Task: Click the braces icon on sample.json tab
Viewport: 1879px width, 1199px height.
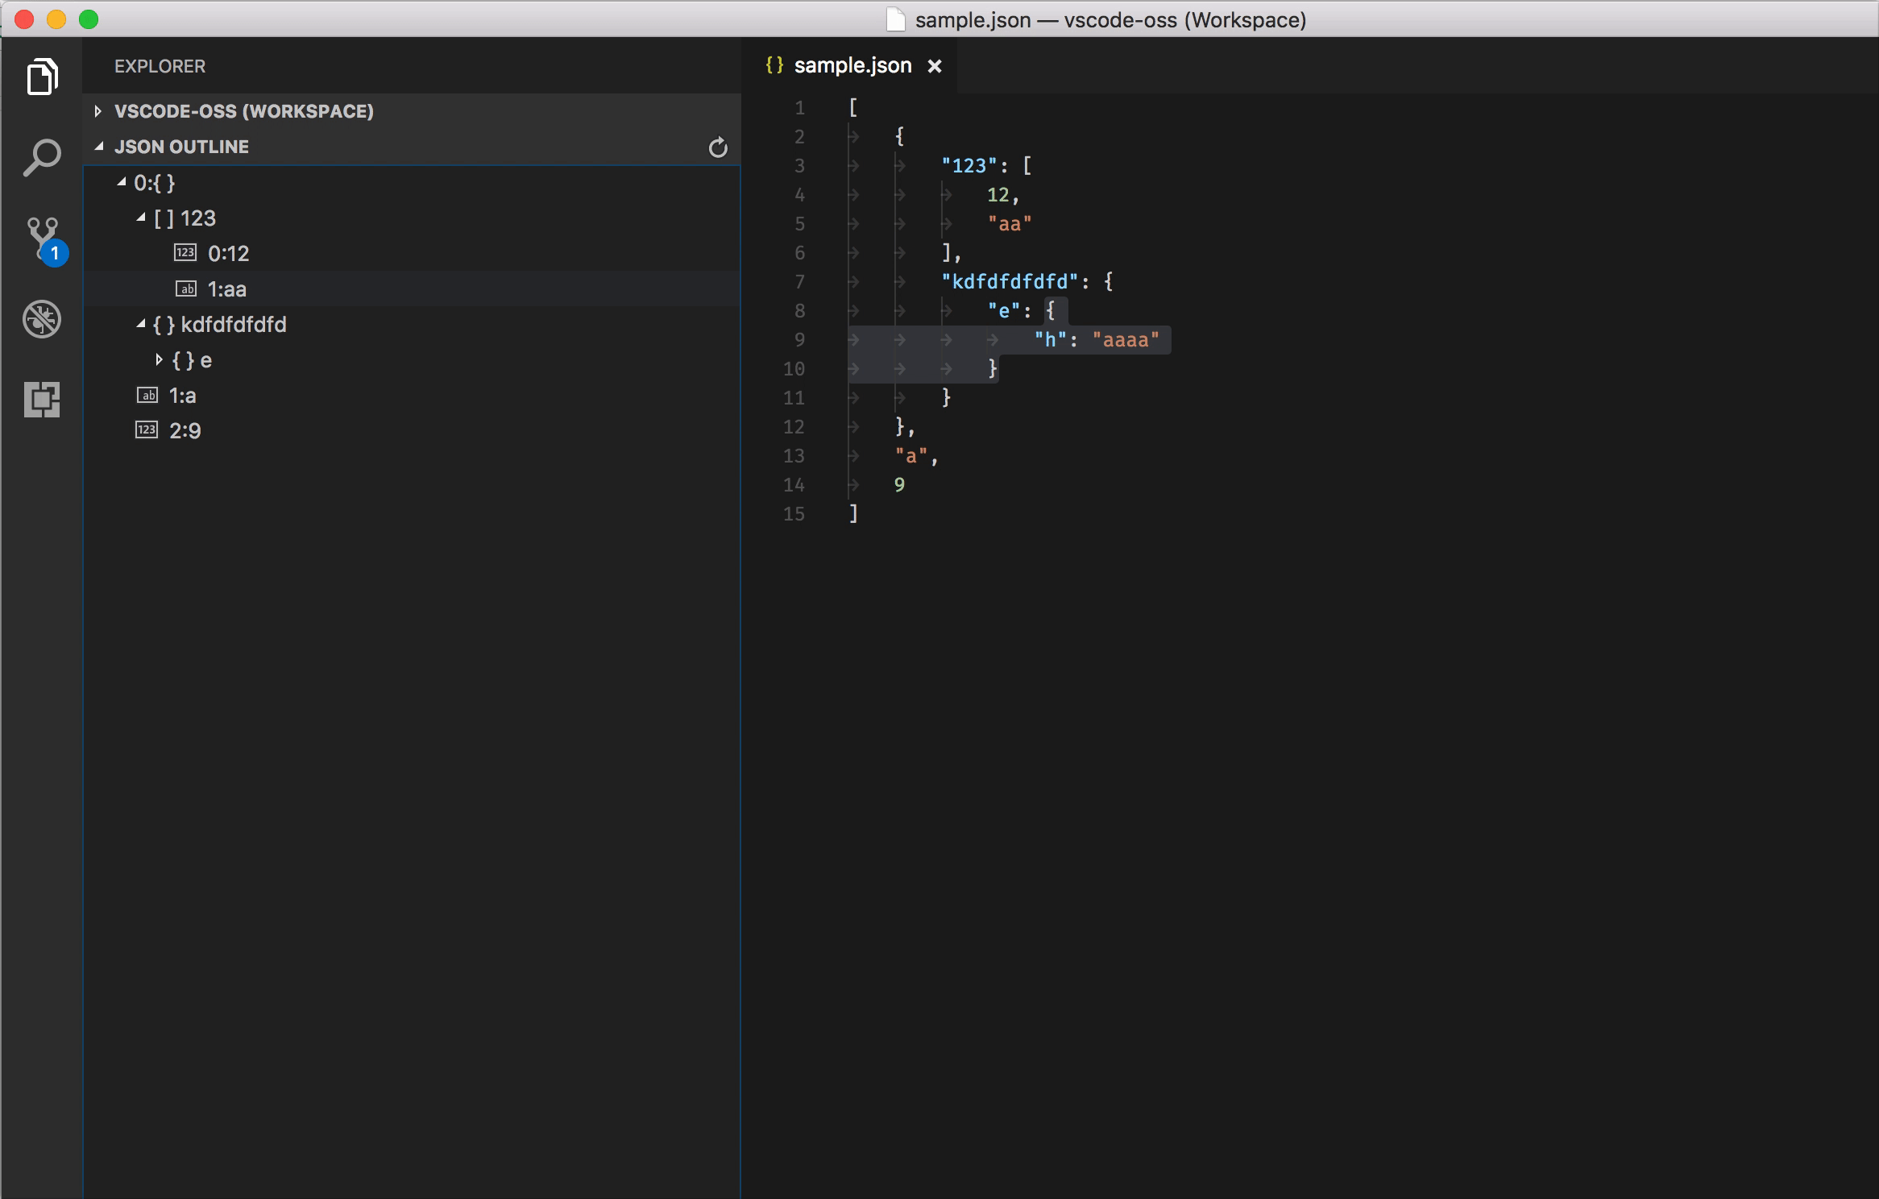Action: (x=774, y=65)
